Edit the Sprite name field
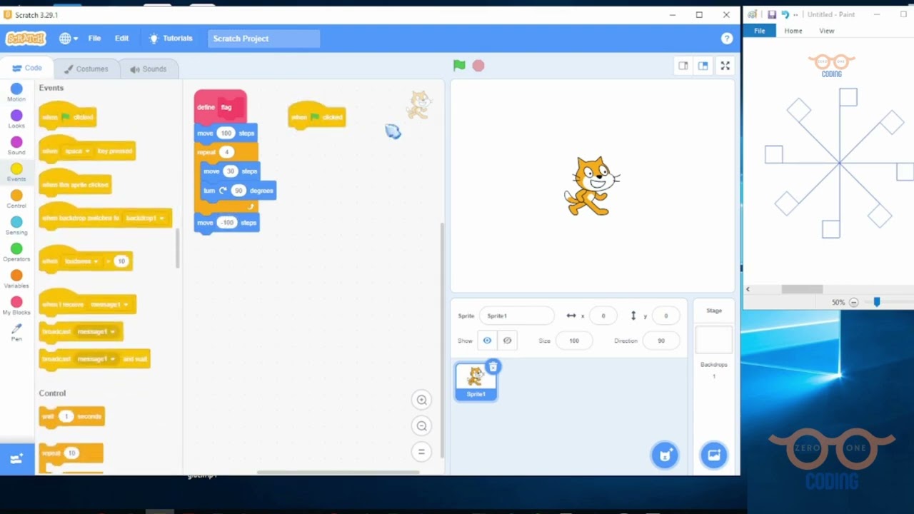 516,316
